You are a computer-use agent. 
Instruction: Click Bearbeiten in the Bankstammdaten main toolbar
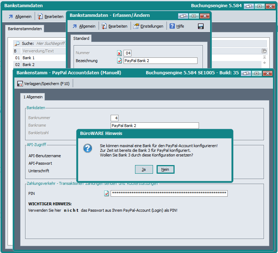tap(51, 17)
